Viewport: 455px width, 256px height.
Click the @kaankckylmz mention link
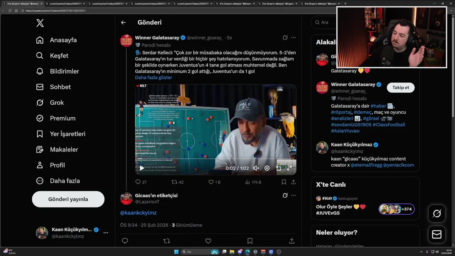[x=138, y=213]
